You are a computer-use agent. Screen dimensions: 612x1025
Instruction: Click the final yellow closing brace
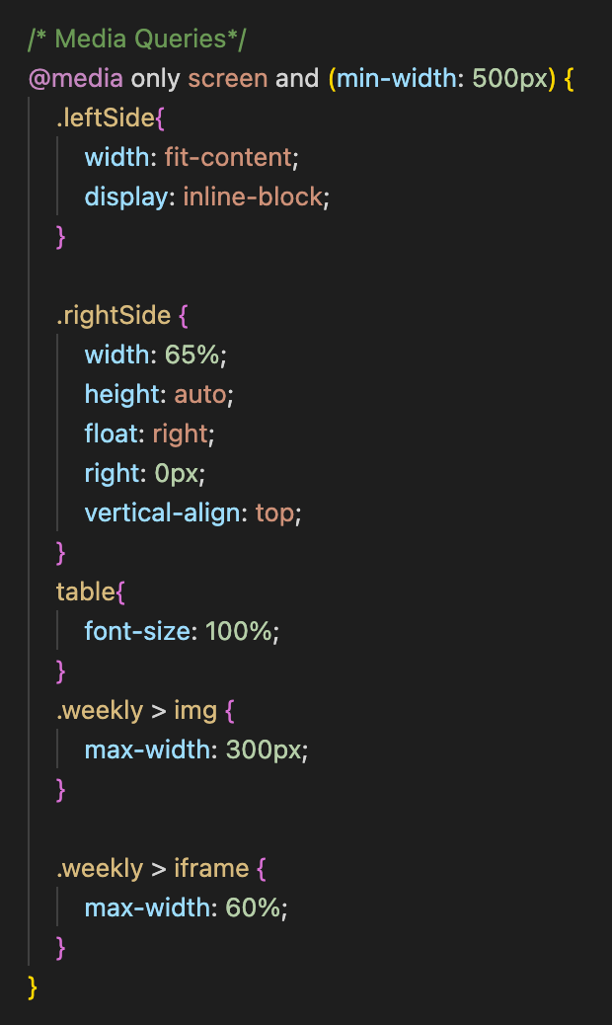[x=34, y=987]
